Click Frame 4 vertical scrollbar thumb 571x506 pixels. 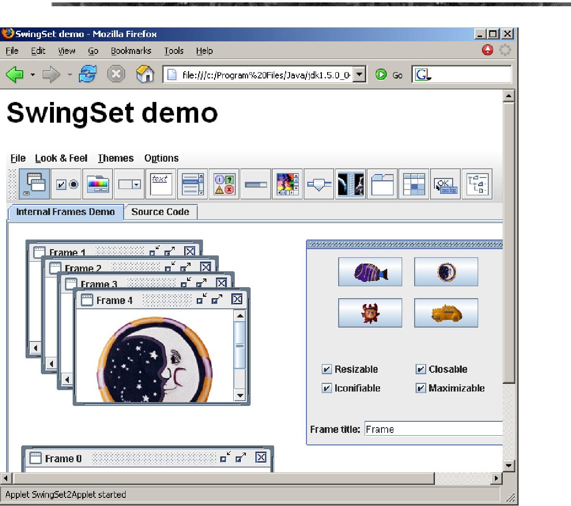tap(240, 345)
